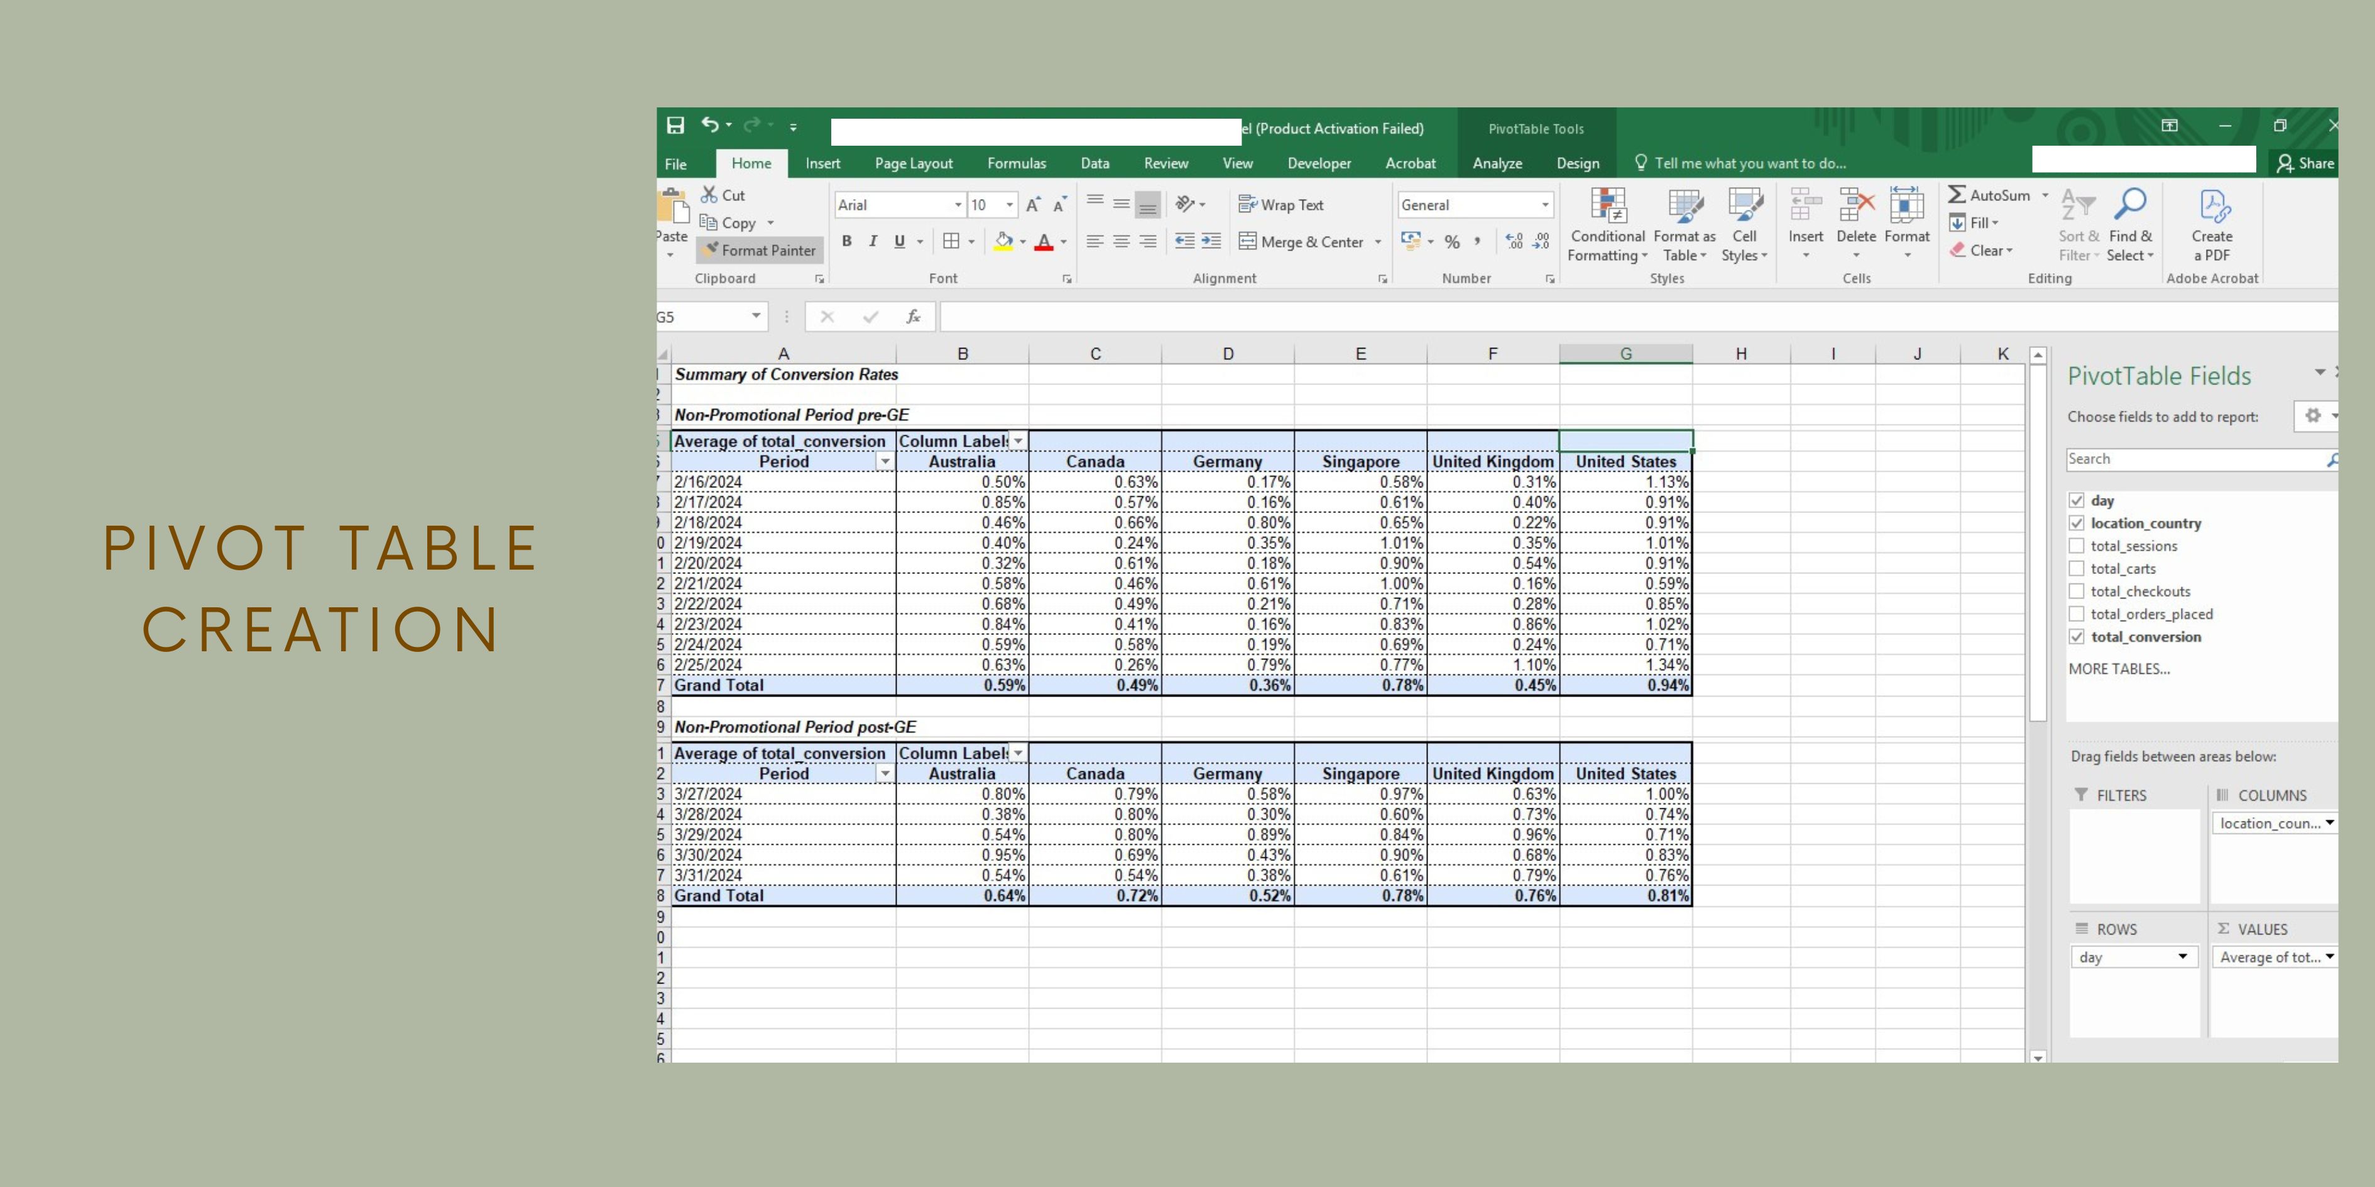2375x1187 pixels.
Task: Apply red Font Color swatch
Action: 1044,241
